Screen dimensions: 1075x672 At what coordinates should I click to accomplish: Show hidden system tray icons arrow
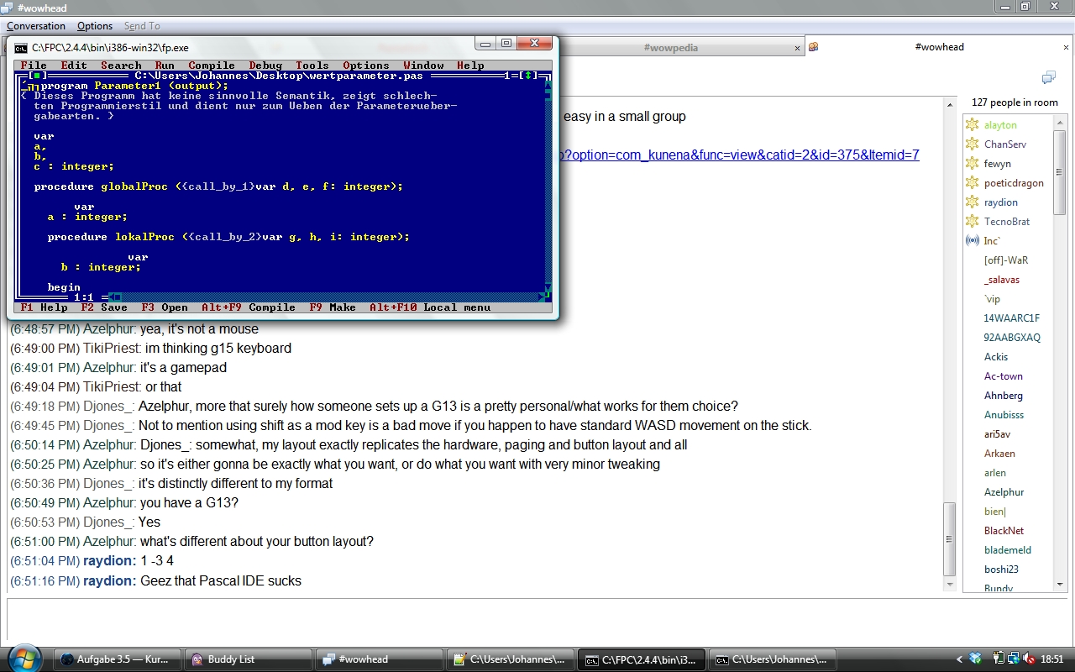[959, 659]
